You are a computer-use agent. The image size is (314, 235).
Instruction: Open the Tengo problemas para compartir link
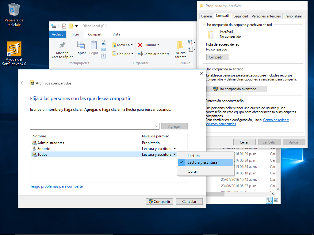point(56,186)
